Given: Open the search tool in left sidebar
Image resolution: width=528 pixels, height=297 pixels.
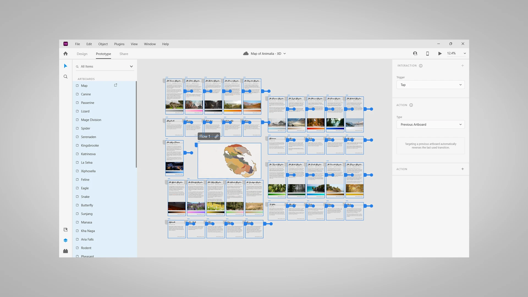Looking at the screenshot, I should 65,76.
